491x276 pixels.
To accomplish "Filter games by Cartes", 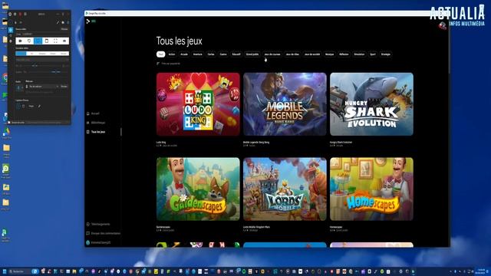I will tap(211, 54).
